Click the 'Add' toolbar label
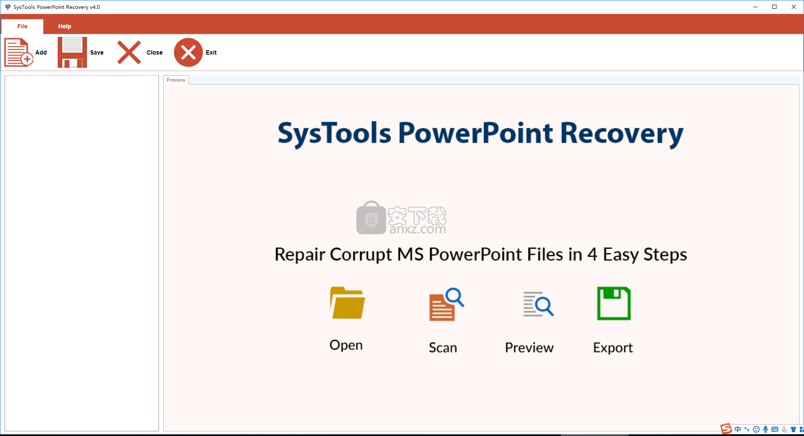Image resolution: width=804 pixels, height=436 pixels. pos(41,52)
